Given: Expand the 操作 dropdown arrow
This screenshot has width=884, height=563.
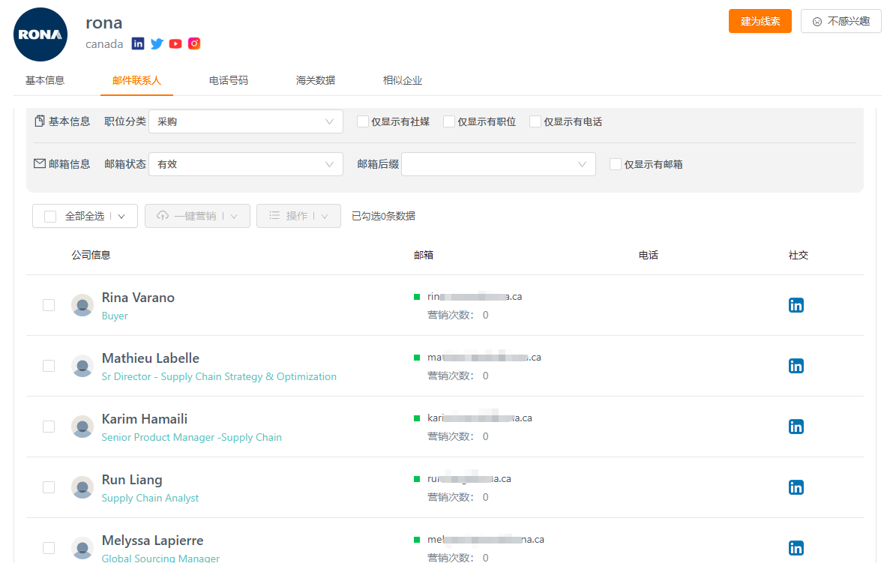Looking at the screenshot, I should pos(324,217).
